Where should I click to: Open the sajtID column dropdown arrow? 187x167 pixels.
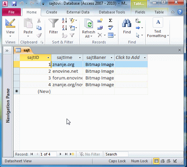(48, 58)
